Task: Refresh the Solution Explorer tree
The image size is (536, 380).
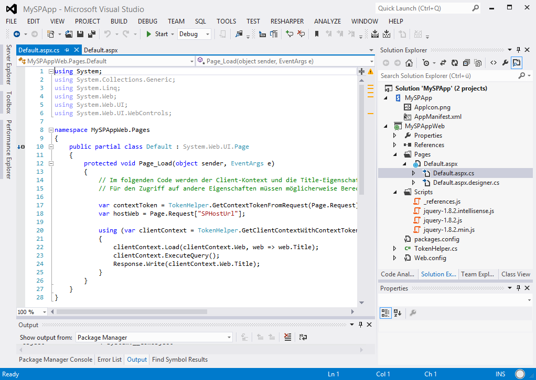Action: pyautogui.click(x=454, y=63)
